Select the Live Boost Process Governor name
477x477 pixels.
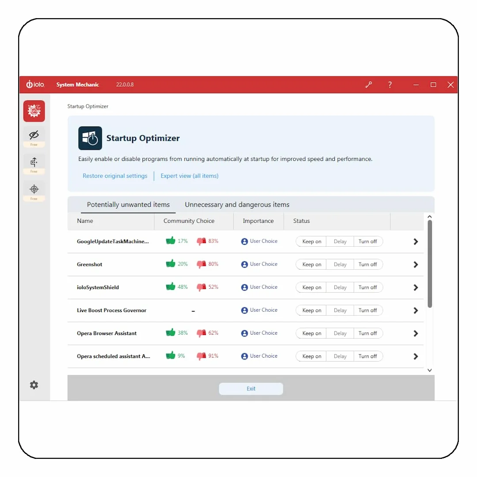[x=112, y=310]
